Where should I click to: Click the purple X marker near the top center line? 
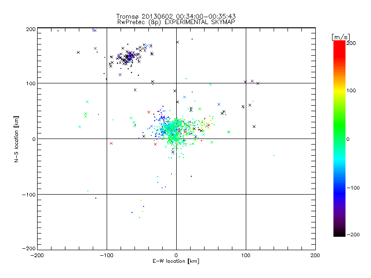(x=178, y=42)
